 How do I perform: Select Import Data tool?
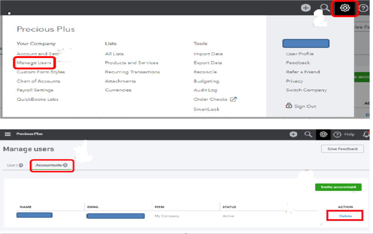pyautogui.click(x=208, y=54)
